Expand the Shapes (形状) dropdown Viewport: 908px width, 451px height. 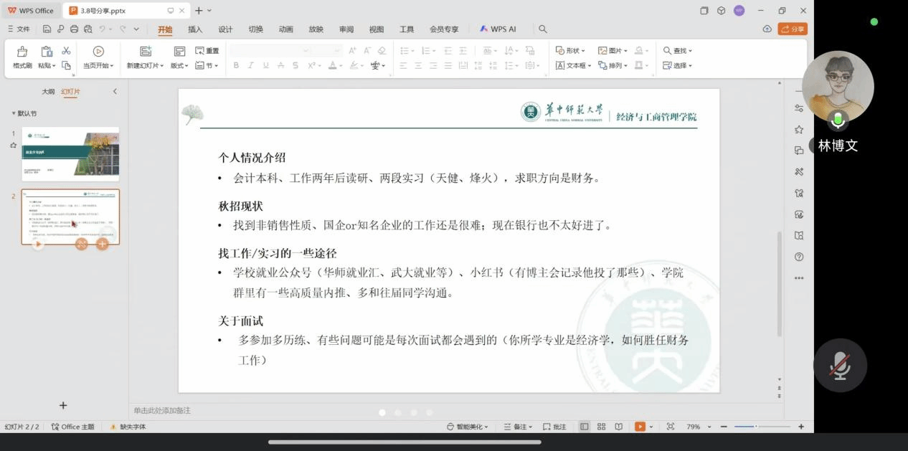click(x=571, y=51)
